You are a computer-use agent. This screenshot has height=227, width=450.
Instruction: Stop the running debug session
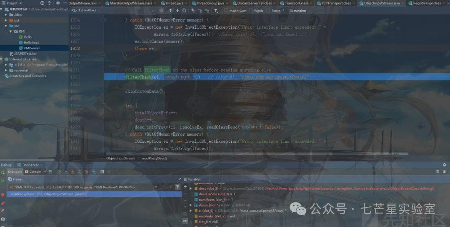(x=3, y=194)
